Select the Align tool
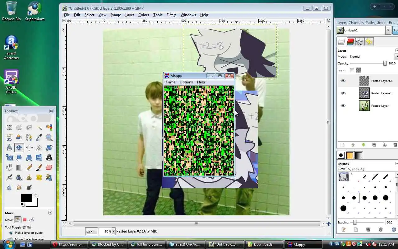The height and width of the screenshot is (249, 398). coord(29,148)
